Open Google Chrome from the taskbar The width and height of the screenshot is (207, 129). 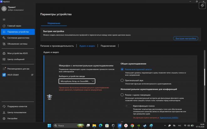(x=132, y=126)
